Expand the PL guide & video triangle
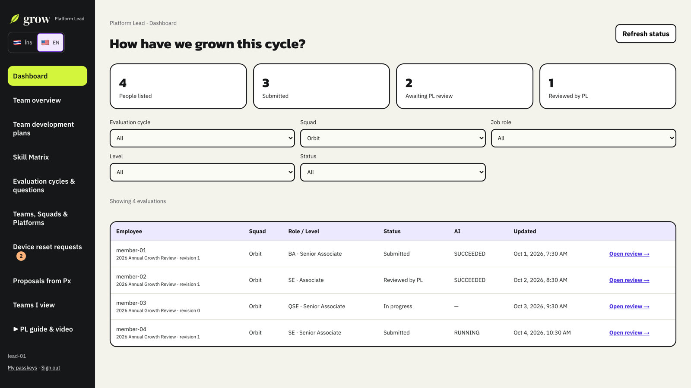The height and width of the screenshot is (388, 691). click(x=16, y=329)
